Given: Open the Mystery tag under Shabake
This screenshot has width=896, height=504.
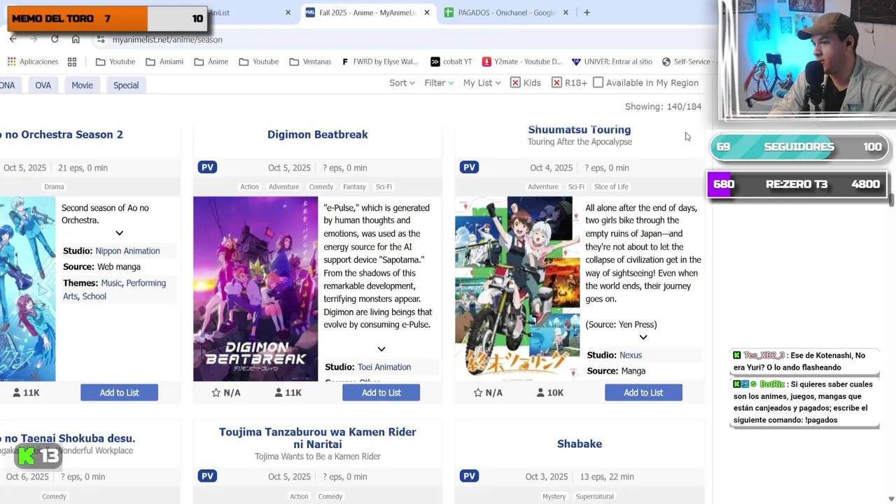Looking at the screenshot, I should [554, 496].
